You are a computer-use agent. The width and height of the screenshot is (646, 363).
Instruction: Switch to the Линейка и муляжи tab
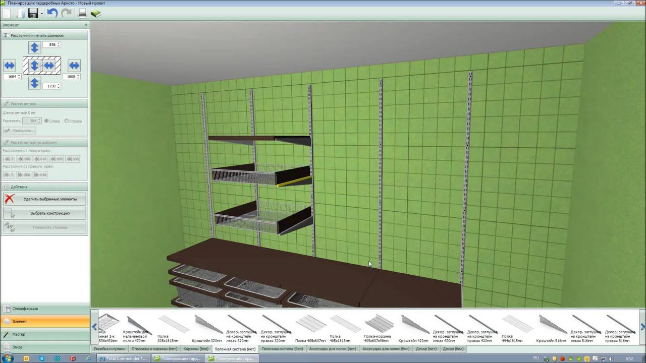click(110, 349)
